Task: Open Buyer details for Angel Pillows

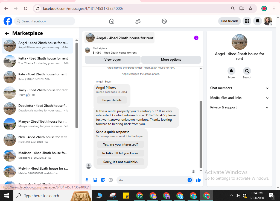Action: click(x=112, y=100)
